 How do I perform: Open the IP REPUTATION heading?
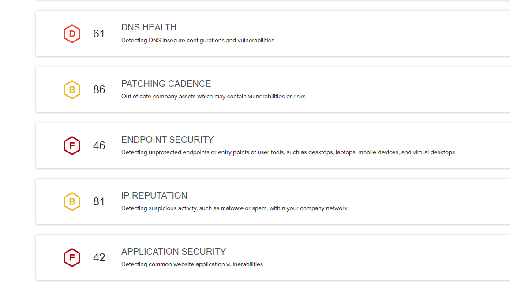pyautogui.click(x=154, y=196)
